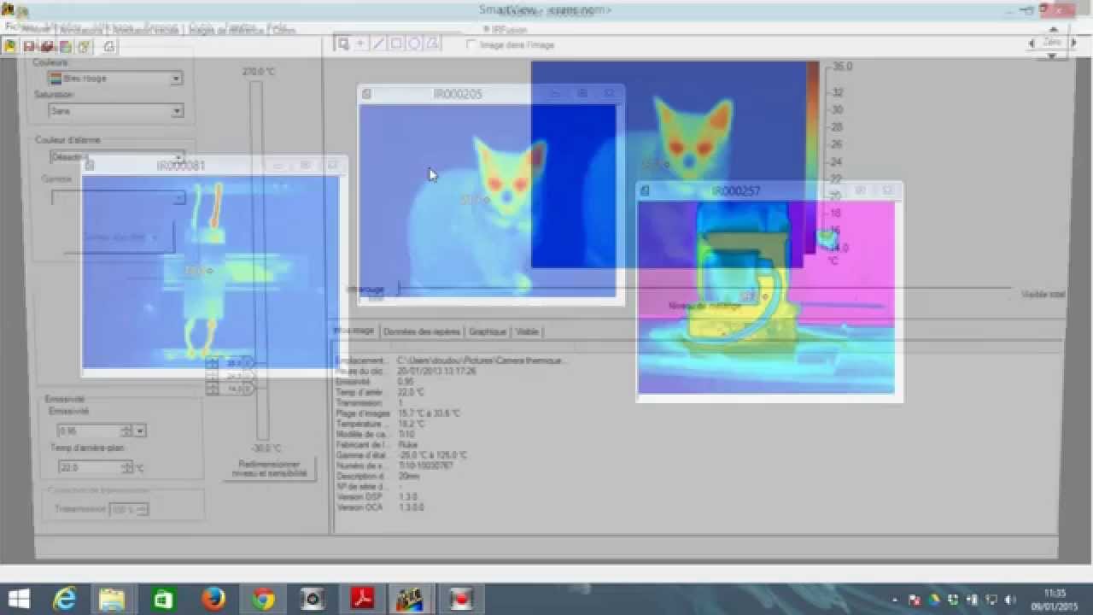Select the polygon marker tool

pyautogui.click(x=432, y=44)
